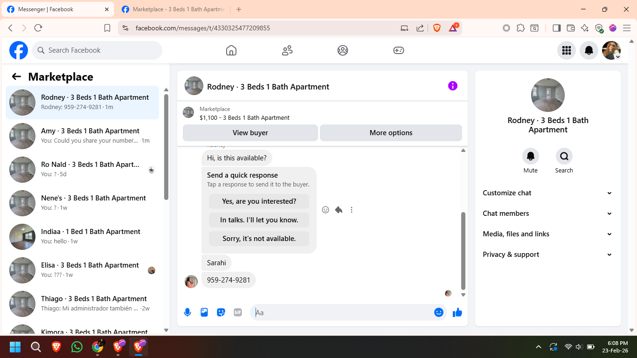Send quick response 'In talks. I'll let you know.'
The height and width of the screenshot is (358, 637).
pos(259,220)
